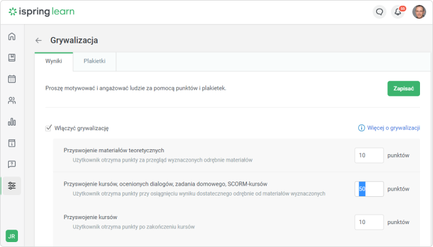Open the help question bubble icon
This screenshot has width=433, height=247.
coord(12,165)
